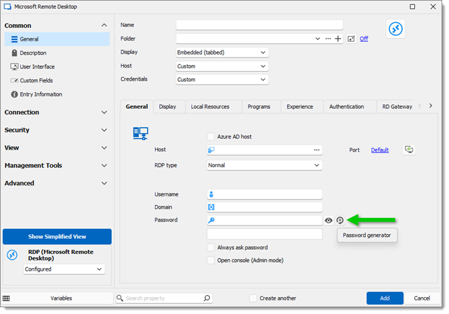449x314 pixels.
Task: Select Entry Information in the sidebar
Action: click(x=57, y=94)
